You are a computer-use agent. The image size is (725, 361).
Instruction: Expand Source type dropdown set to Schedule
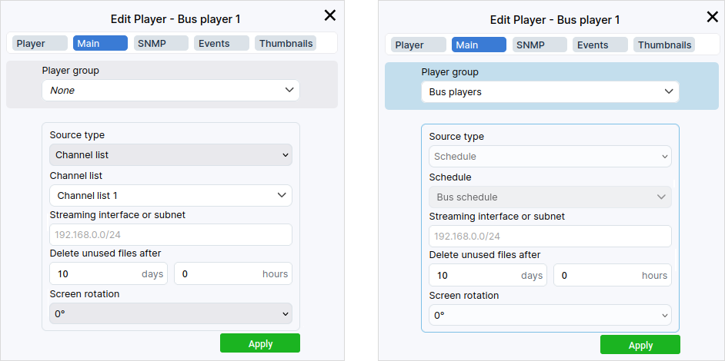click(x=550, y=157)
